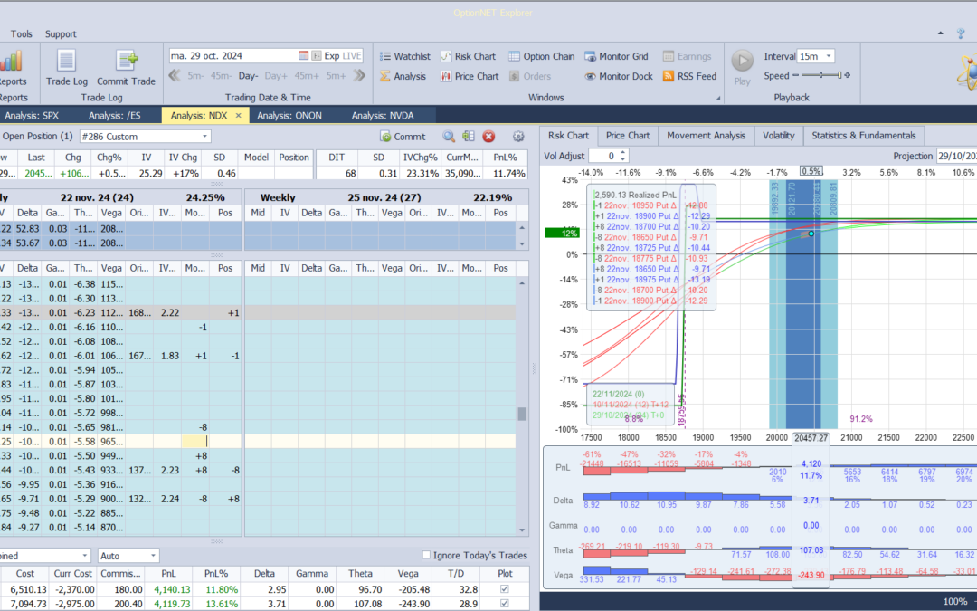Enable Ignore Today's Trades checkbox
This screenshot has height=611, width=977.
coord(427,555)
